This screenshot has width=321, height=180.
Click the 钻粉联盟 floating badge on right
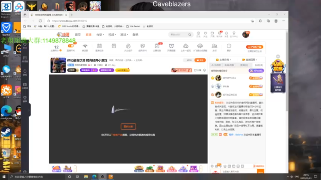pos(278,66)
